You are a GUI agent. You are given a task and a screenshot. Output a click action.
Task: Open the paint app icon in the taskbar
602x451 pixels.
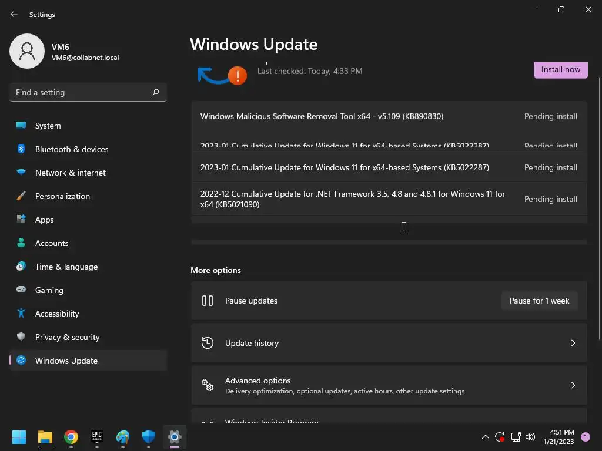point(123,437)
